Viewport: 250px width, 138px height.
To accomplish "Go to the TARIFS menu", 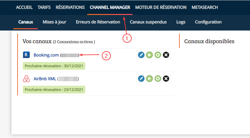I will 44,7.
